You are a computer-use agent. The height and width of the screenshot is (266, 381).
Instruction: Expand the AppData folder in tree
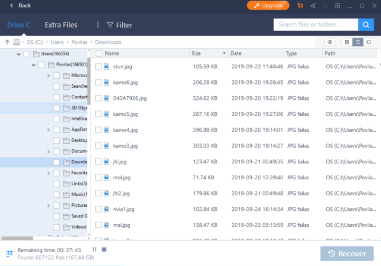(49, 130)
